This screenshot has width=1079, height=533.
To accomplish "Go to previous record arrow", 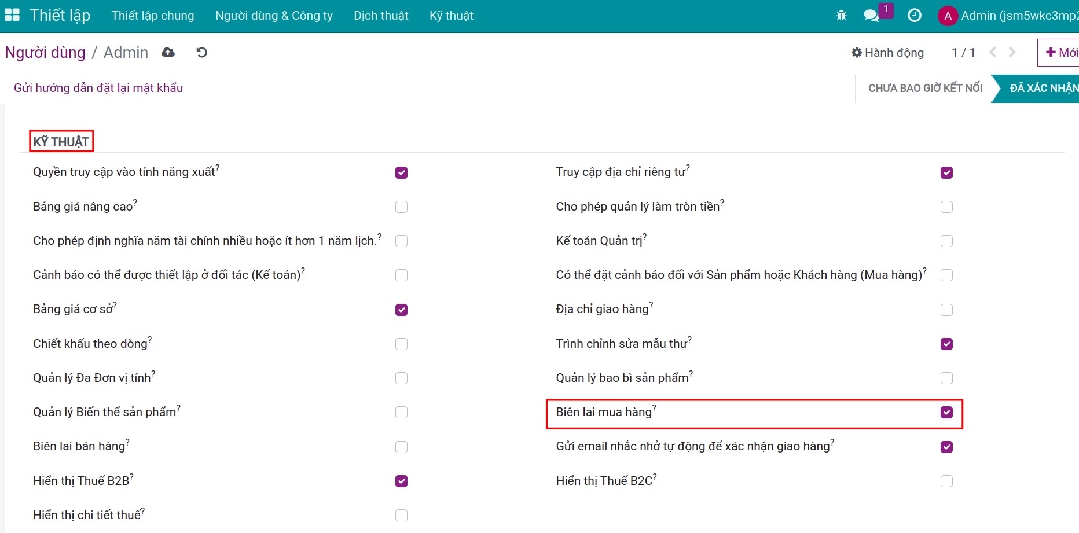I will pos(993,53).
